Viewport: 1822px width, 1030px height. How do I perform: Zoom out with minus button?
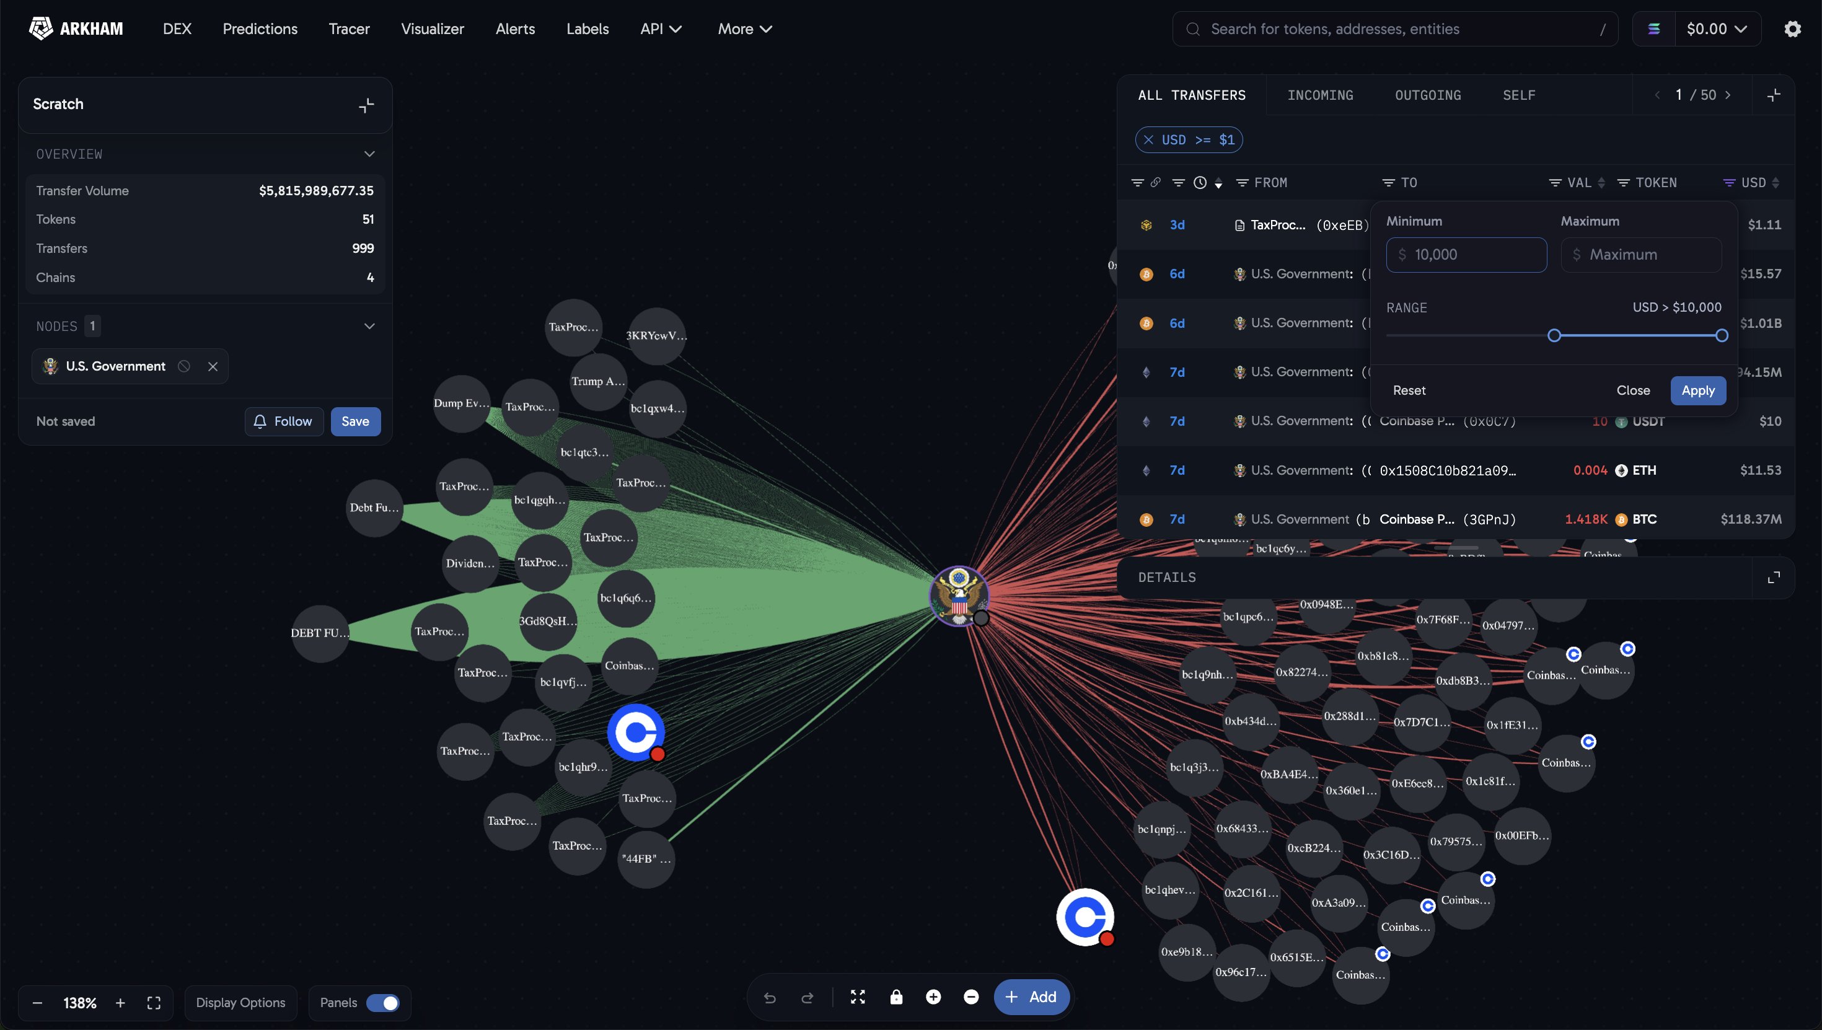click(x=37, y=1003)
